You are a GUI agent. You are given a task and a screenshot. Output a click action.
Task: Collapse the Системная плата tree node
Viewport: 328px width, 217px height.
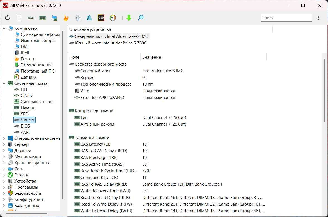click(x=4, y=83)
